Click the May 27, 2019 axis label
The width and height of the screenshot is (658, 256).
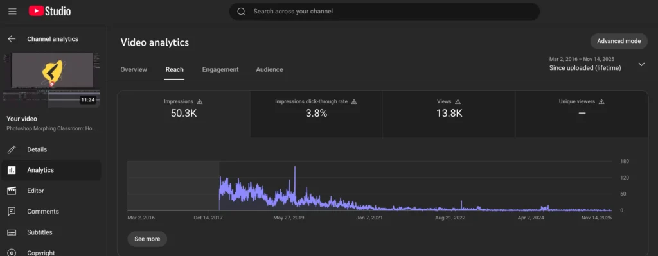pos(289,218)
